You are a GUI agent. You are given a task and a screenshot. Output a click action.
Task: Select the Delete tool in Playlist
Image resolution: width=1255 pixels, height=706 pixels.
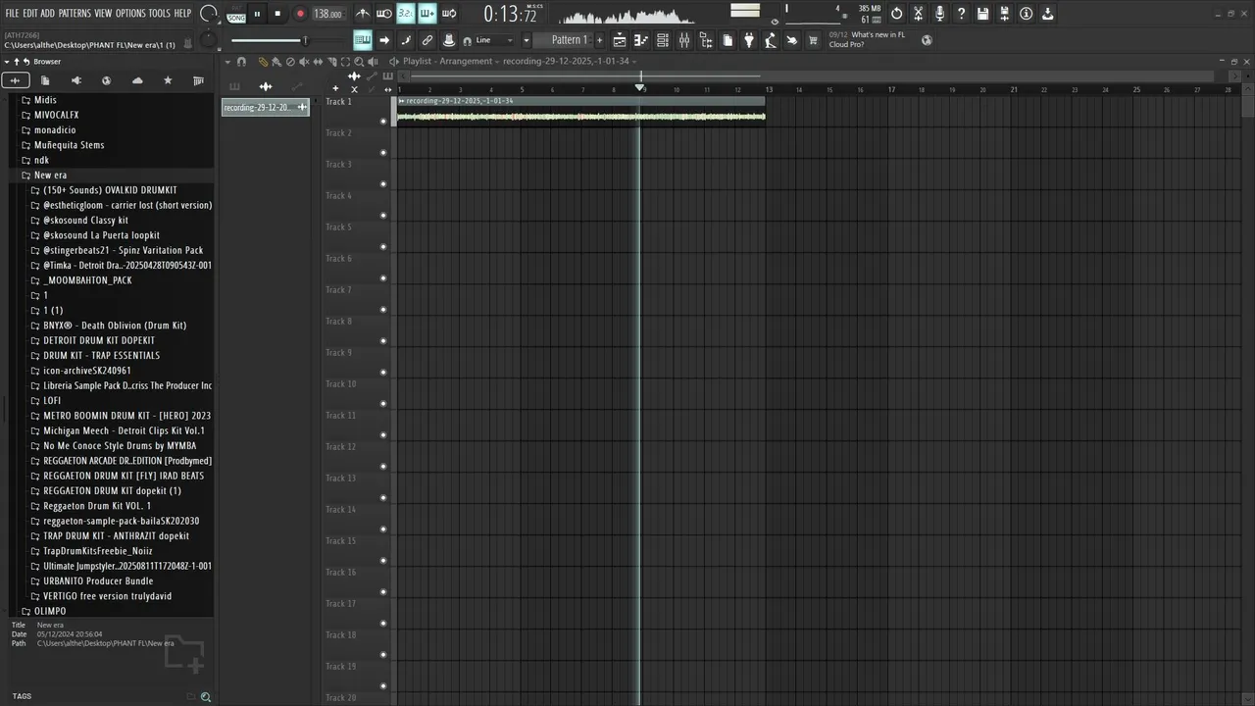click(290, 62)
